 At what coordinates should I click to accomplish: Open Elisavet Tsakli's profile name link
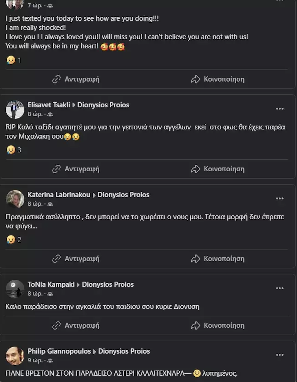click(x=49, y=105)
